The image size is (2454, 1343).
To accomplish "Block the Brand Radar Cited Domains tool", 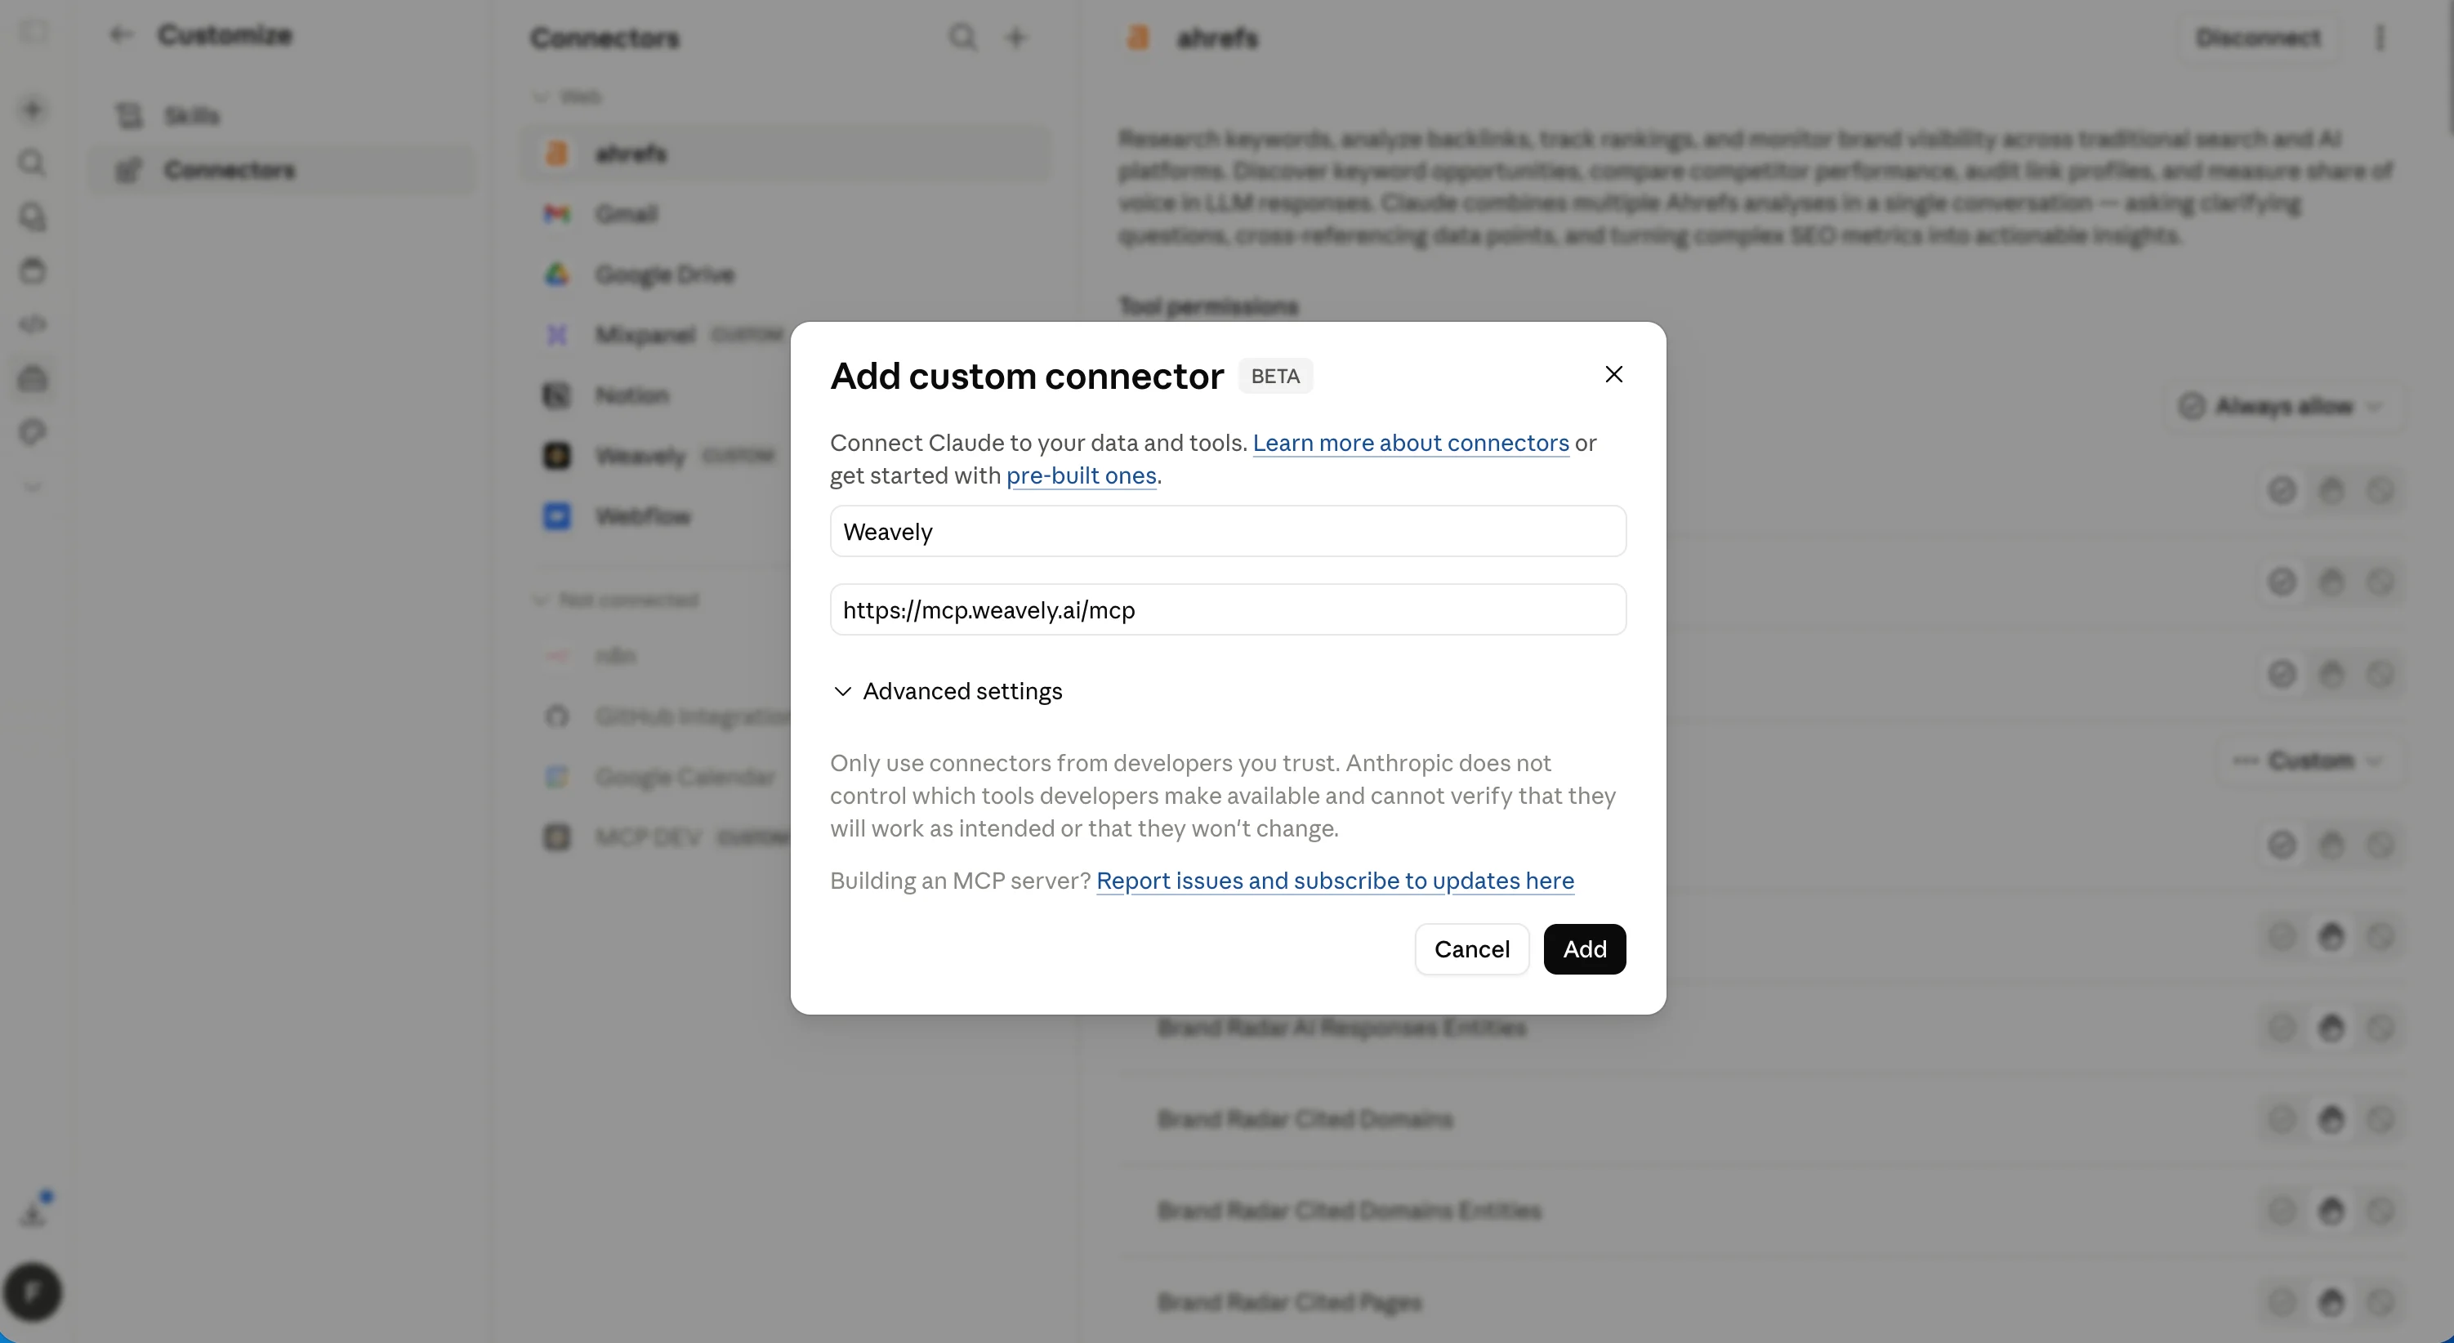I will pos(2380,1119).
